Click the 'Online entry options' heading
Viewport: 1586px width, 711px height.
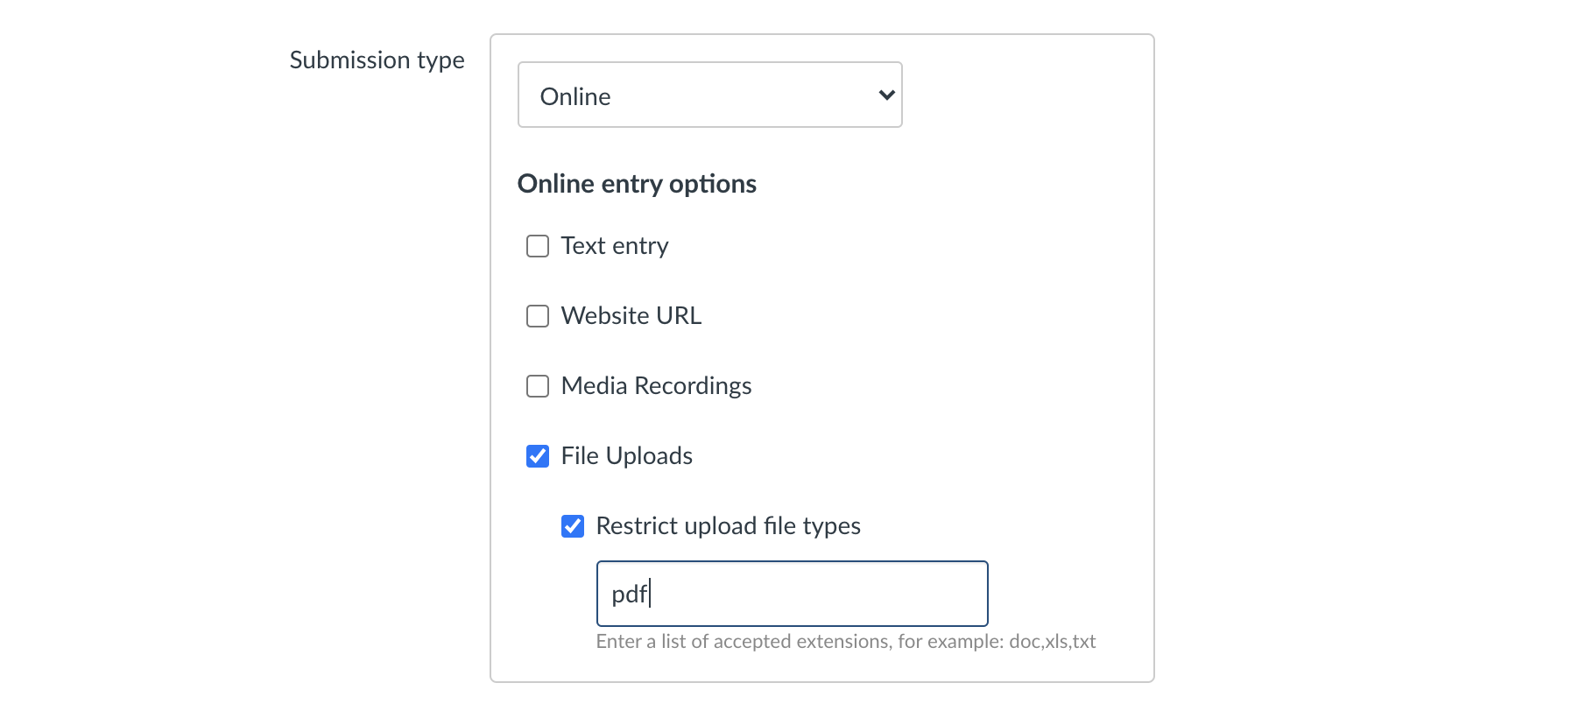[x=637, y=184]
